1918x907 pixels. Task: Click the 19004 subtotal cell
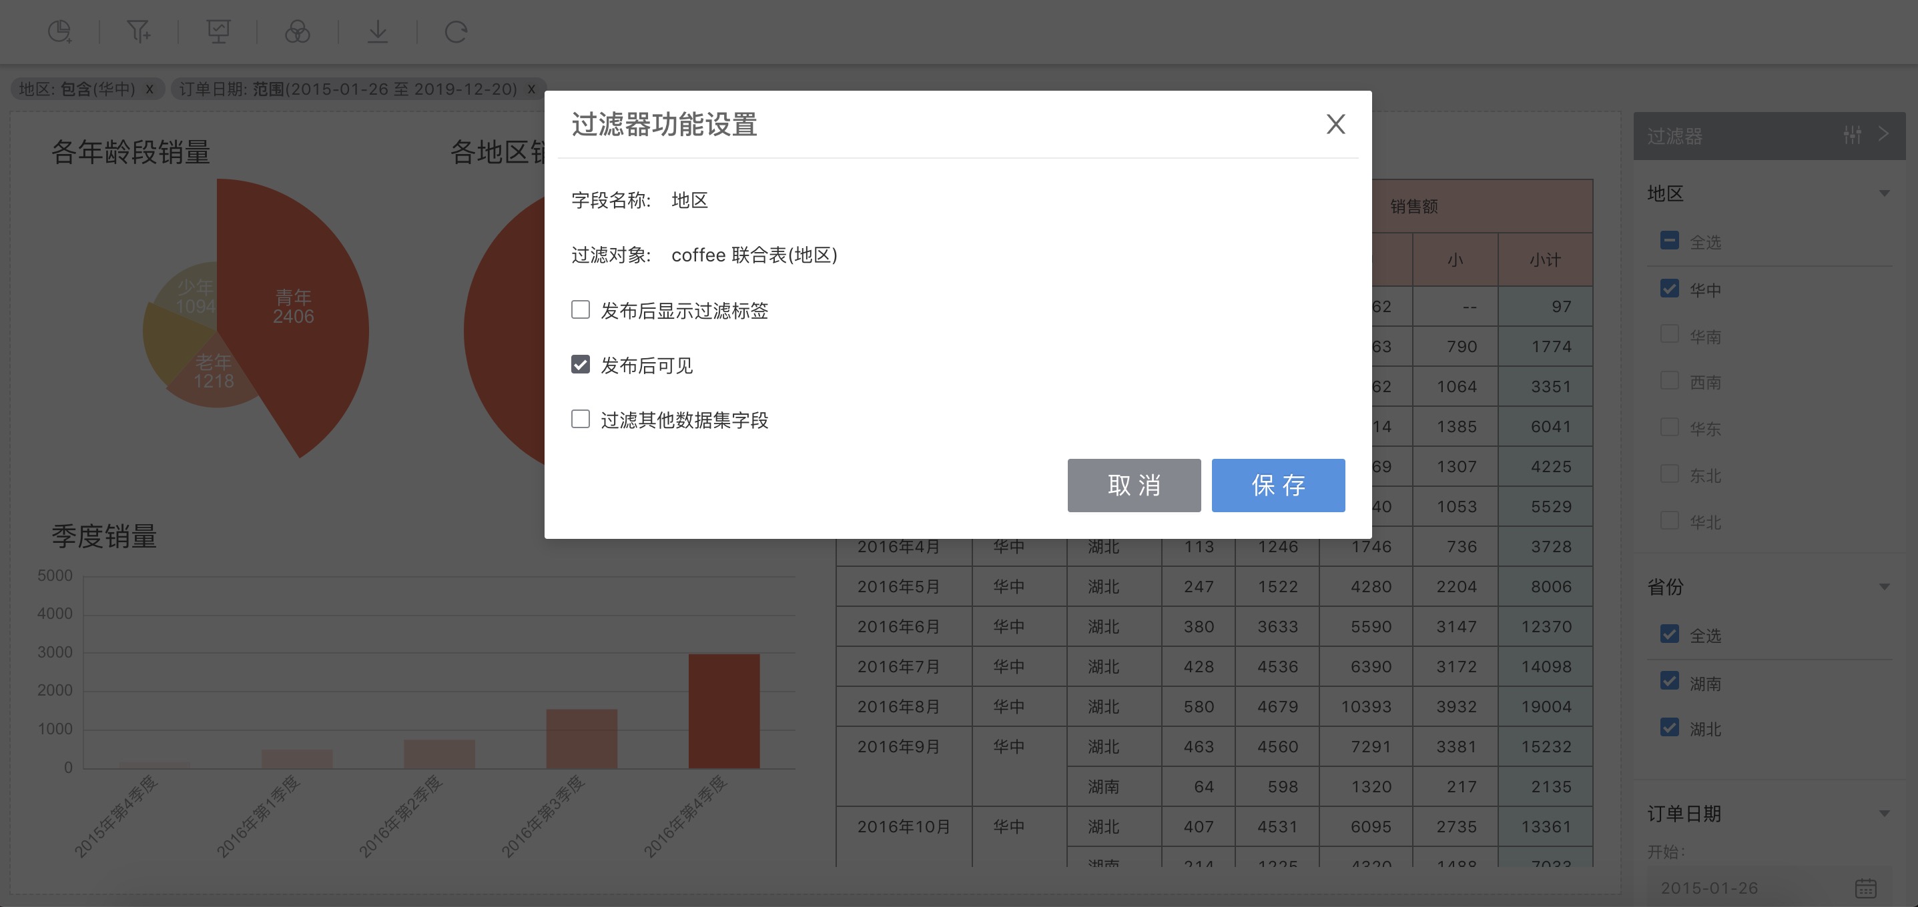1546,706
